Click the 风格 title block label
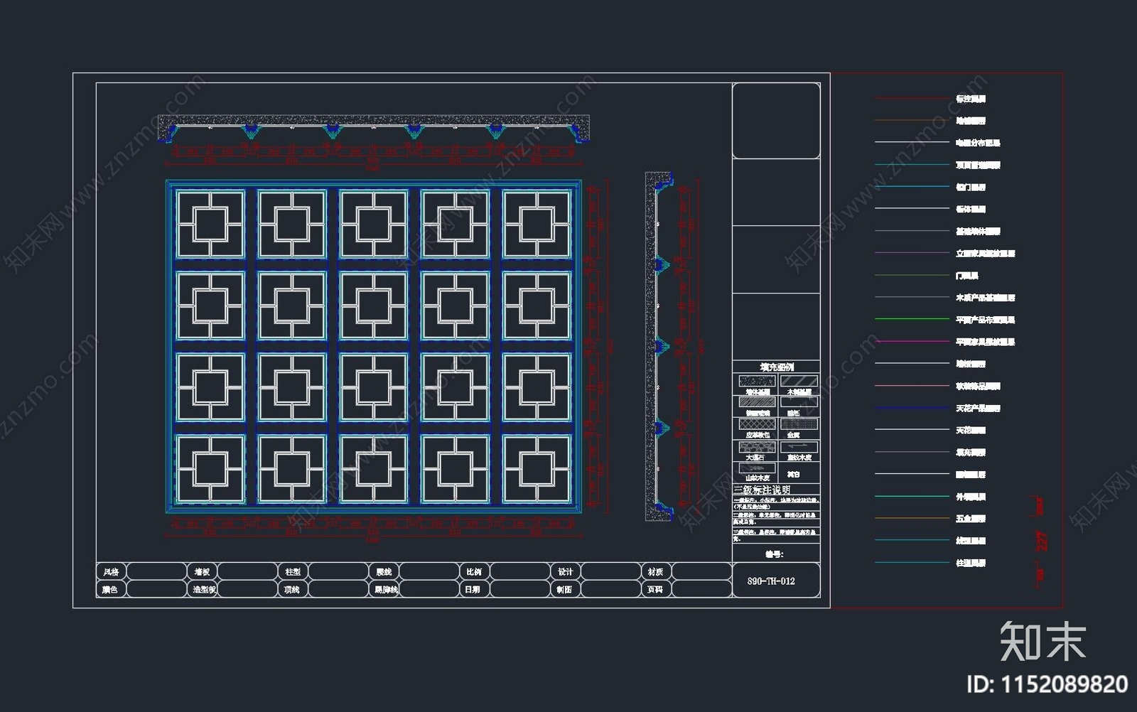 point(111,572)
